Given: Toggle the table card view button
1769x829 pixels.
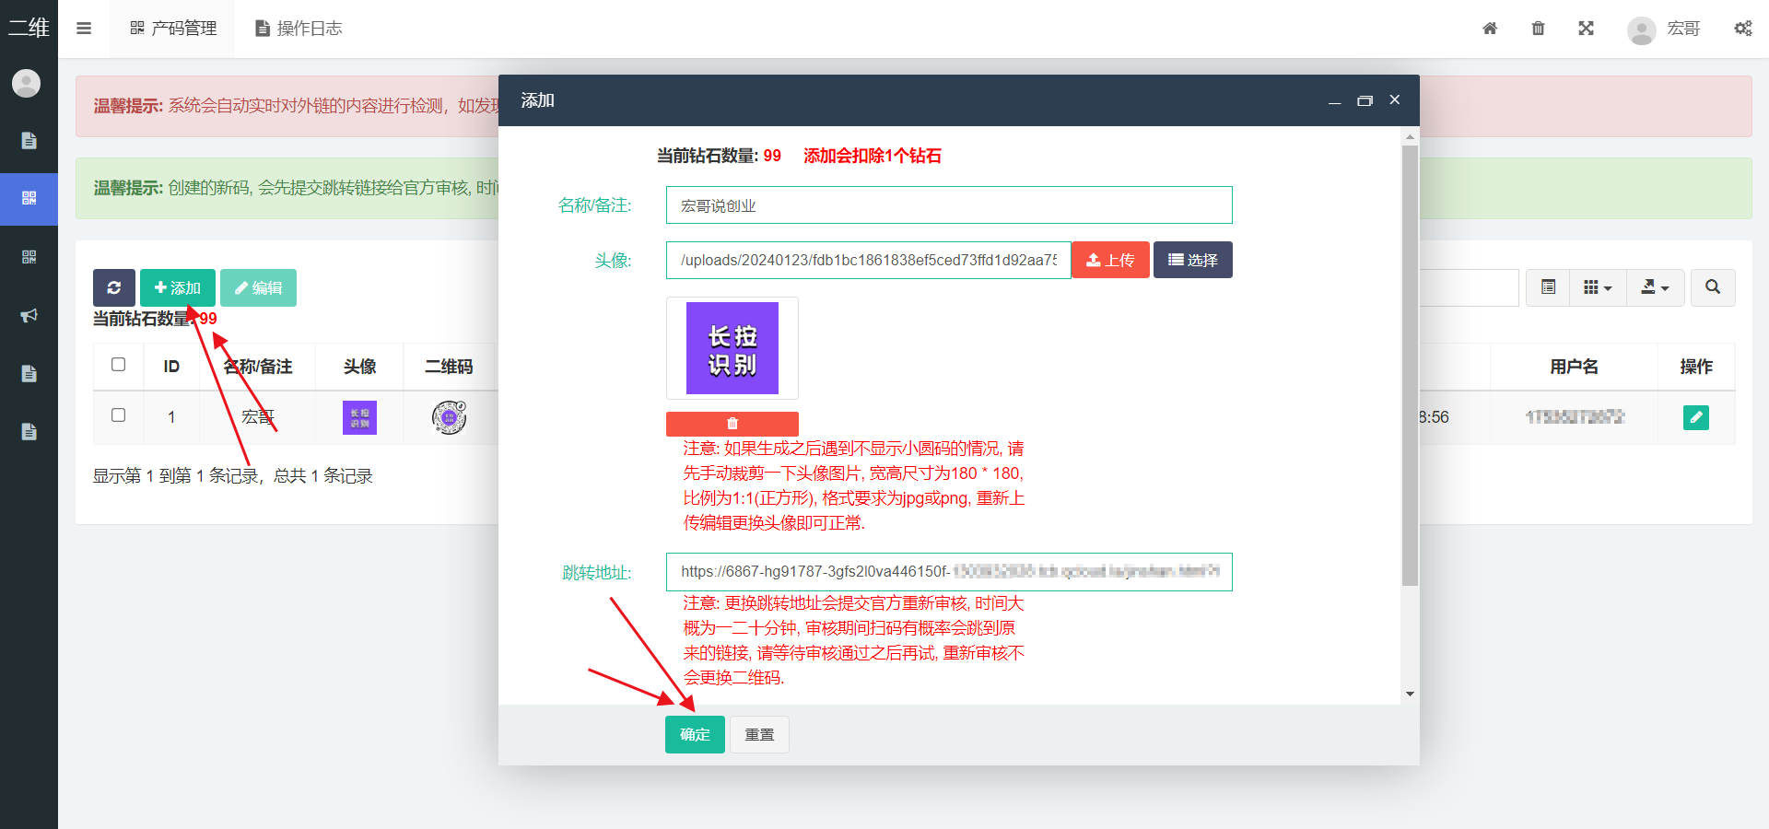Looking at the screenshot, I should [1548, 287].
